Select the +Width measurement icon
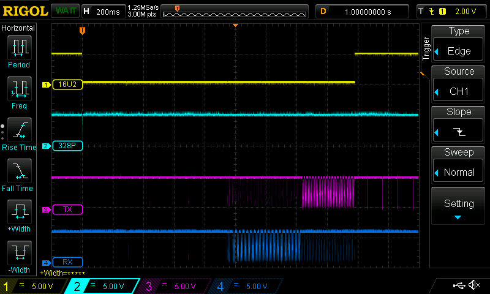Viewport: 490px width, 294px height. pos(19,216)
